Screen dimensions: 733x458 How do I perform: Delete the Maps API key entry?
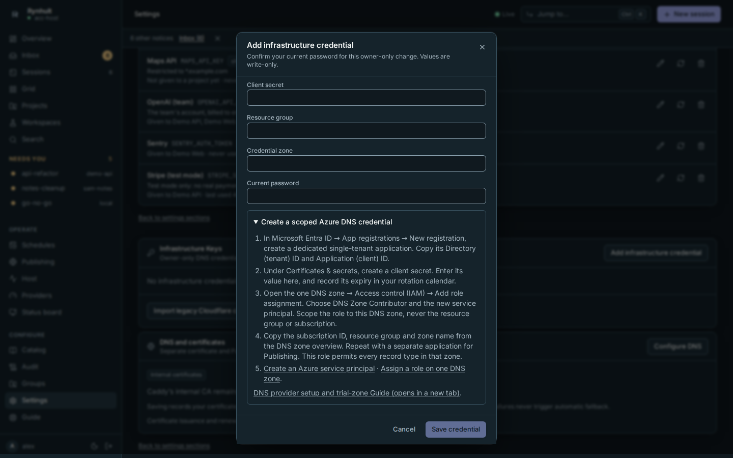tap(701, 64)
